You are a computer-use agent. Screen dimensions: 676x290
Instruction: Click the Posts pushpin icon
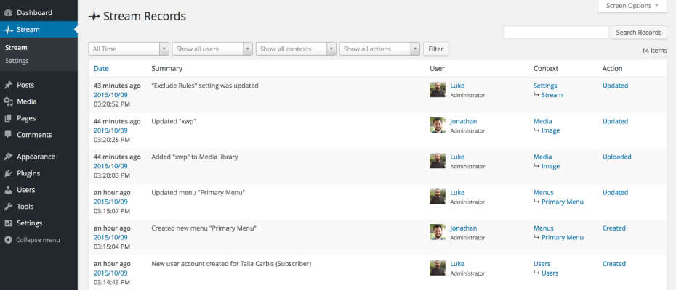click(8, 86)
